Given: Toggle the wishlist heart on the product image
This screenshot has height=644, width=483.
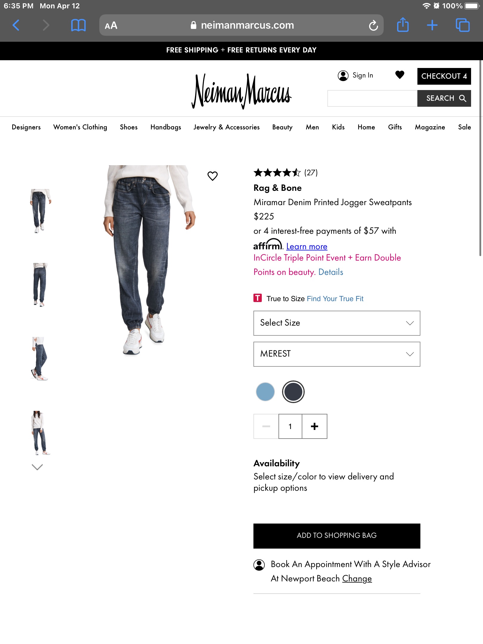Looking at the screenshot, I should [213, 176].
